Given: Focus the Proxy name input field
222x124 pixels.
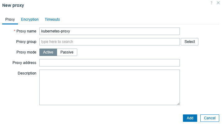Looking at the screenshot, I should click(109, 31).
